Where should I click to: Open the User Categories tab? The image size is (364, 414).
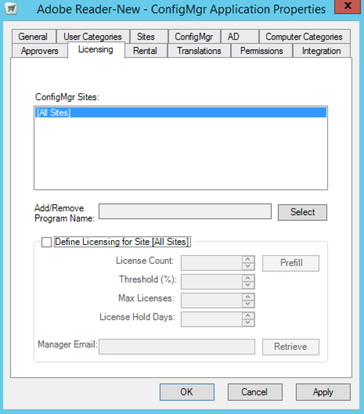point(93,37)
